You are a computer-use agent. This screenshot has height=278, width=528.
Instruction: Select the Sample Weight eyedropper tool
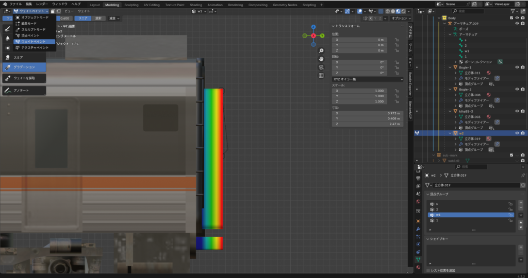(x=24, y=78)
